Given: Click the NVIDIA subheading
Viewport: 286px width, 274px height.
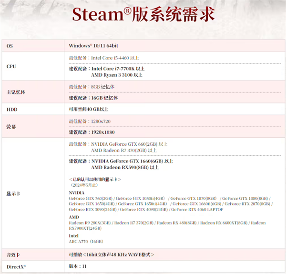Looking at the screenshot, I should pos(77,193).
